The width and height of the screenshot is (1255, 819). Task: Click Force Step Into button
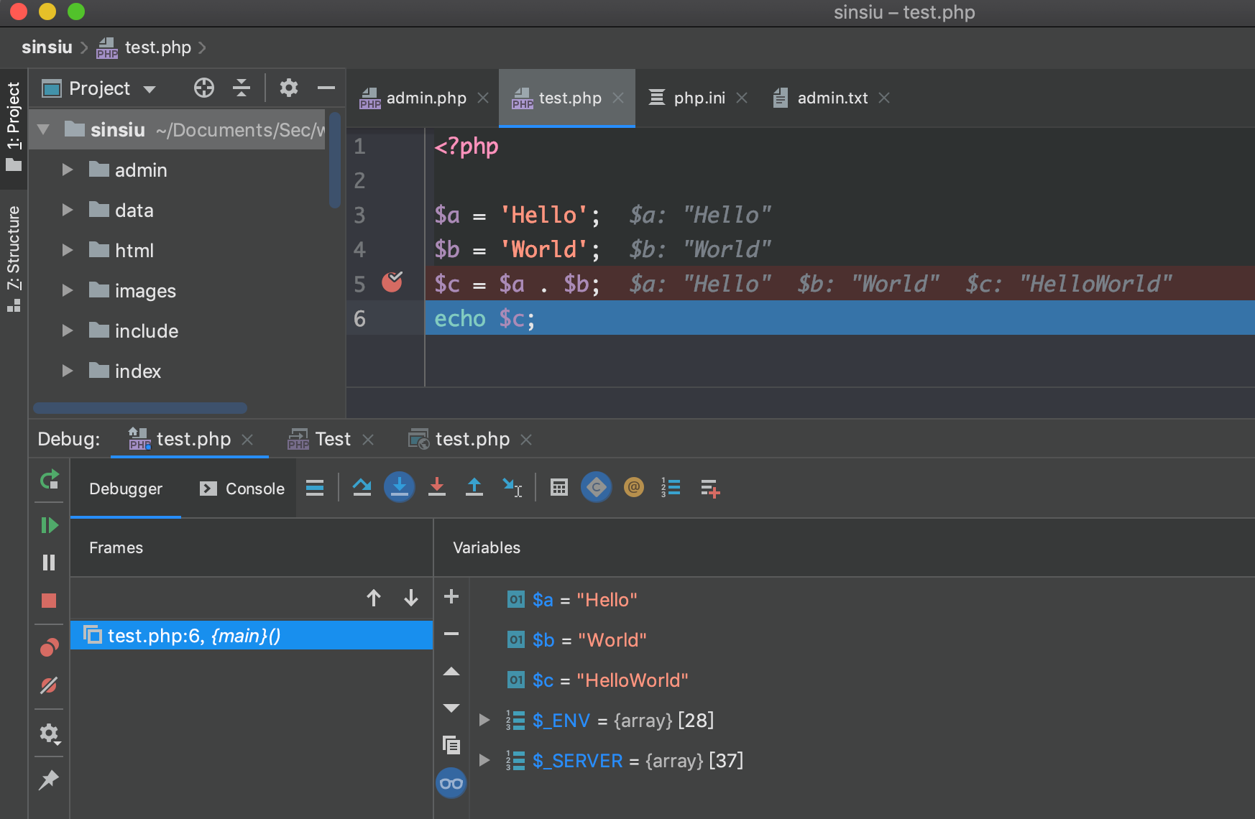(x=437, y=488)
